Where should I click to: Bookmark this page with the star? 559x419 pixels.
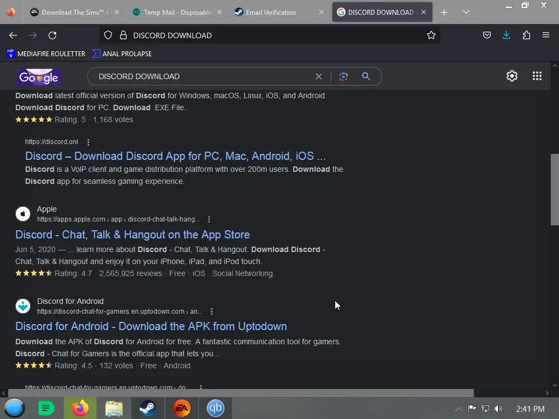click(431, 35)
